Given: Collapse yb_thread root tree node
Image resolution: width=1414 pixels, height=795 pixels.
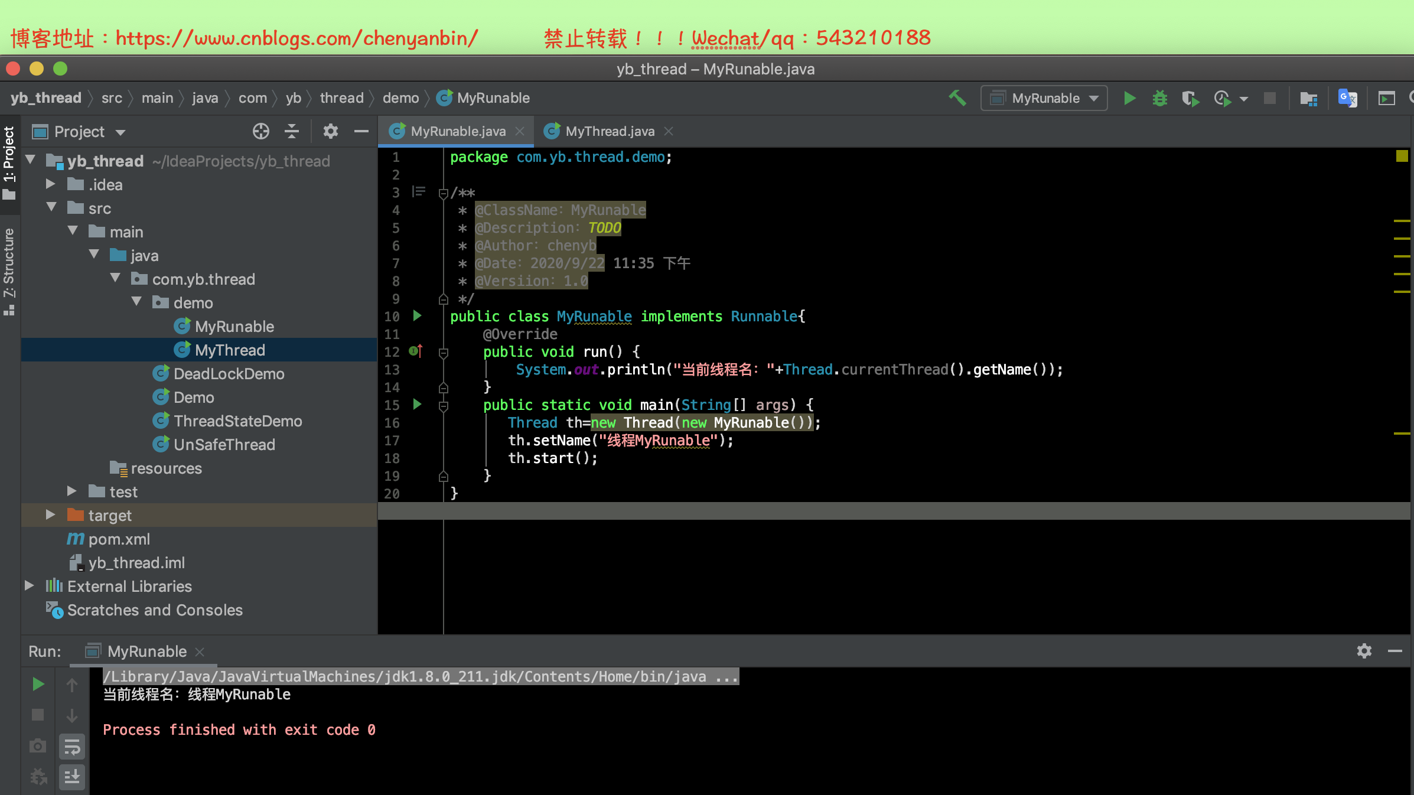Looking at the screenshot, I should click(31, 160).
